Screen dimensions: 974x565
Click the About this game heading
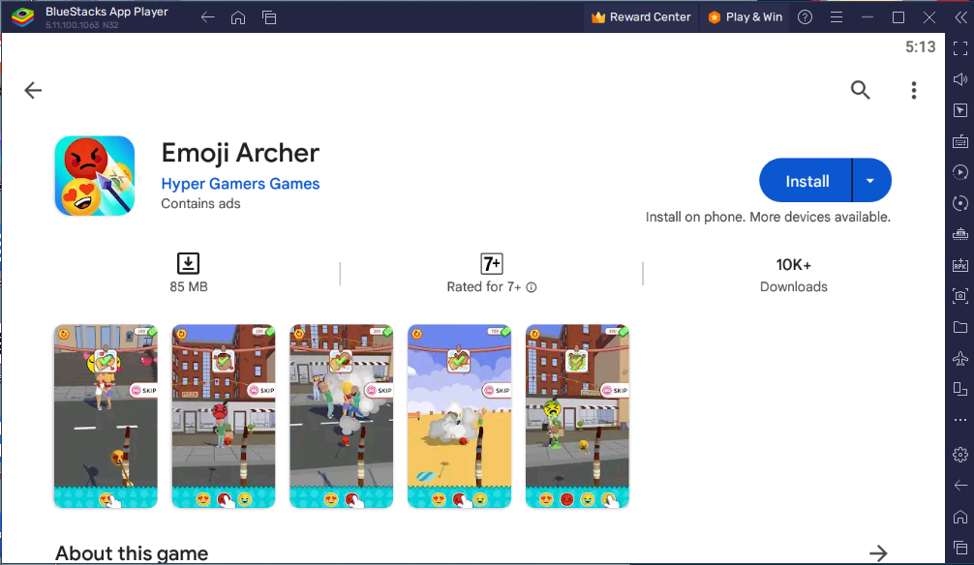pyautogui.click(x=132, y=552)
